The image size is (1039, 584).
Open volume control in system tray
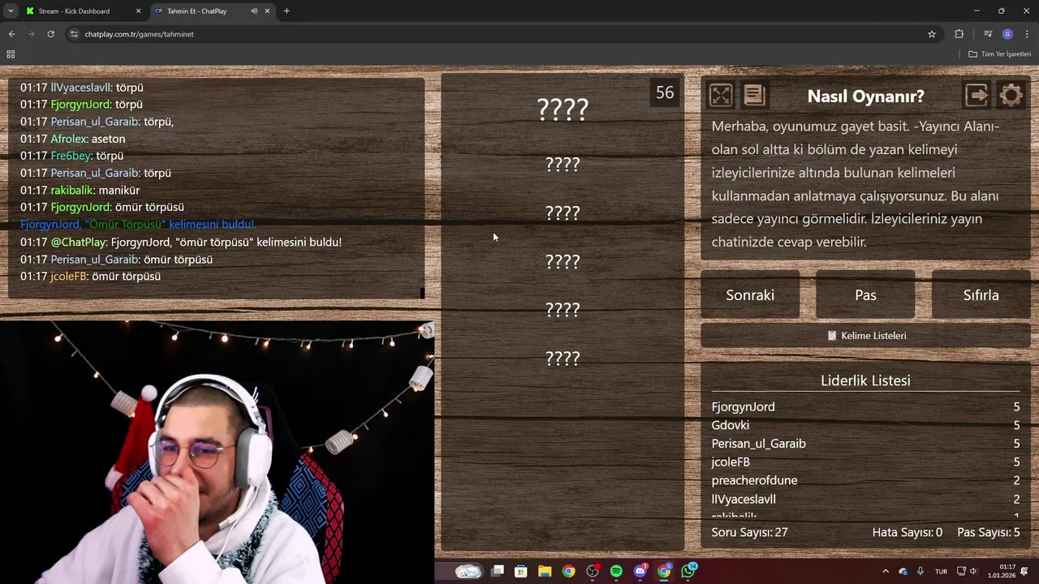pos(973,571)
